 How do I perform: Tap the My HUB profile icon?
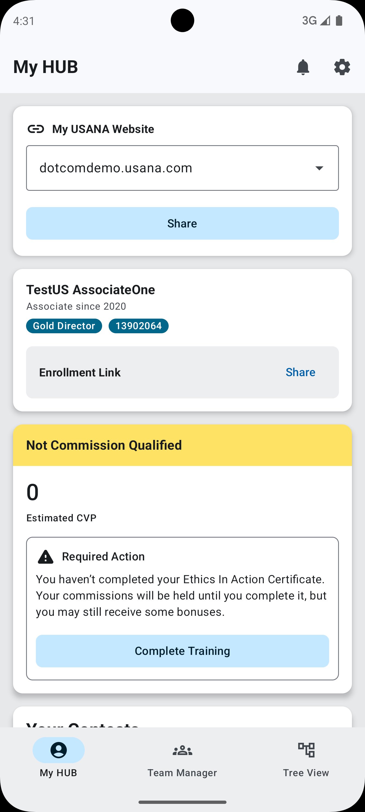(59, 750)
